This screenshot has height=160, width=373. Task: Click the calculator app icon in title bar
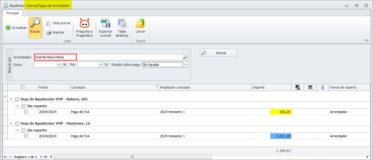point(5,5)
